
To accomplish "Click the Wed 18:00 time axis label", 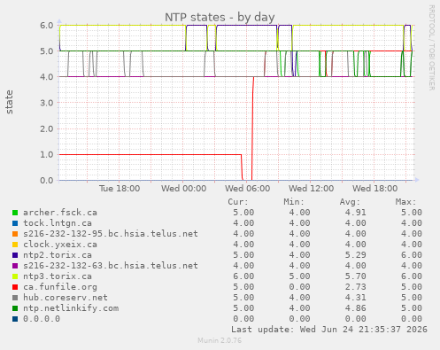I will 374,189.
